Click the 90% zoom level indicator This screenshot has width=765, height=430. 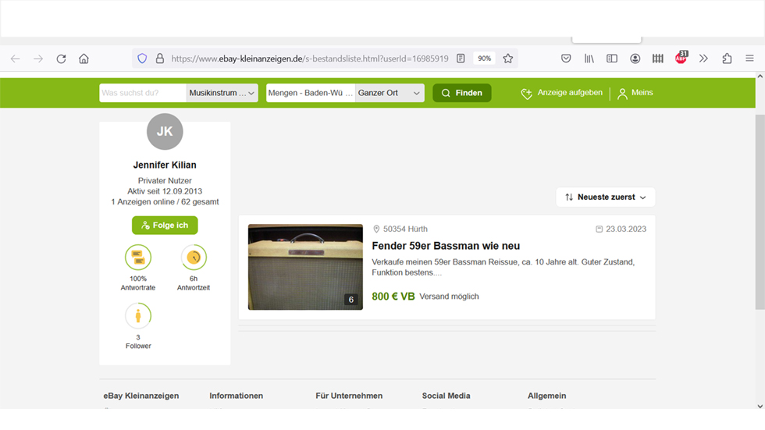pos(484,59)
